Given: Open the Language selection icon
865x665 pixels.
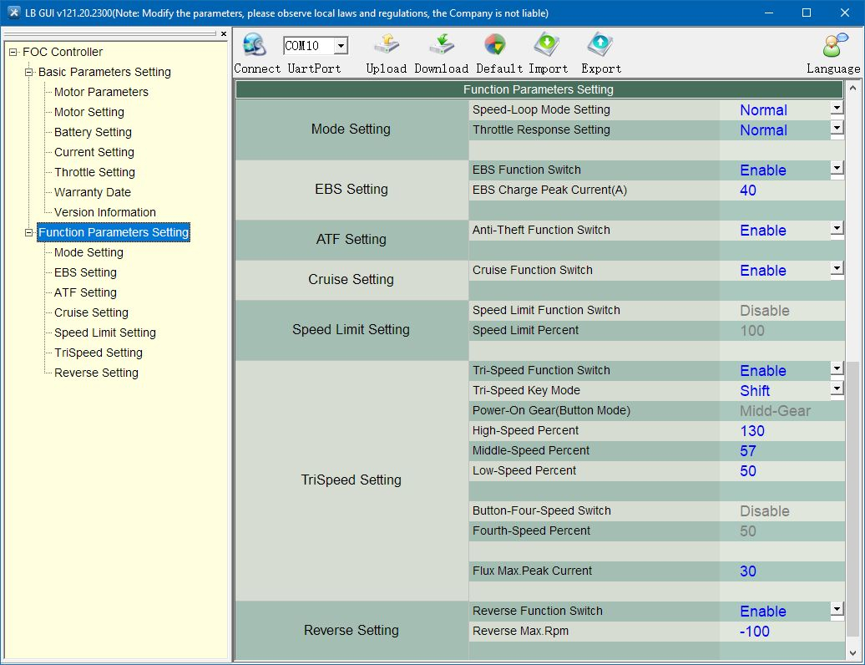Looking at the screenshot, I should (834, 45).
